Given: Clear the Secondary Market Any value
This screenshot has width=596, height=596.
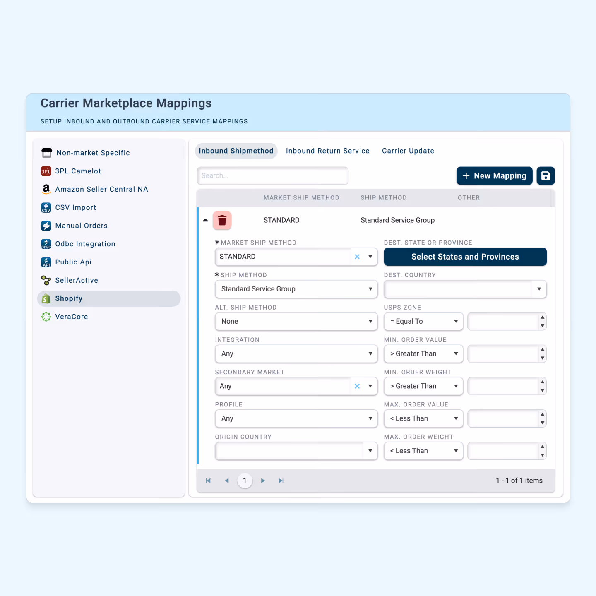Looking at the screenshot, I should [x=357, y=386].
